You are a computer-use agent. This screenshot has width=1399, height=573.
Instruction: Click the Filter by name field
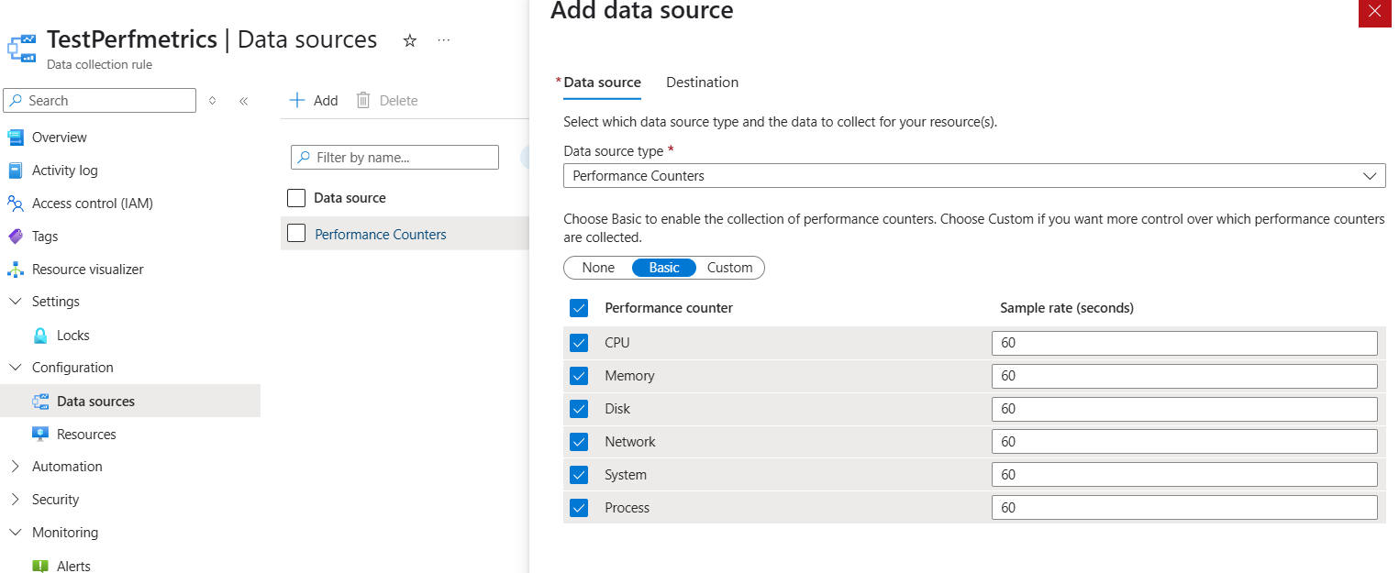[394, 158]
